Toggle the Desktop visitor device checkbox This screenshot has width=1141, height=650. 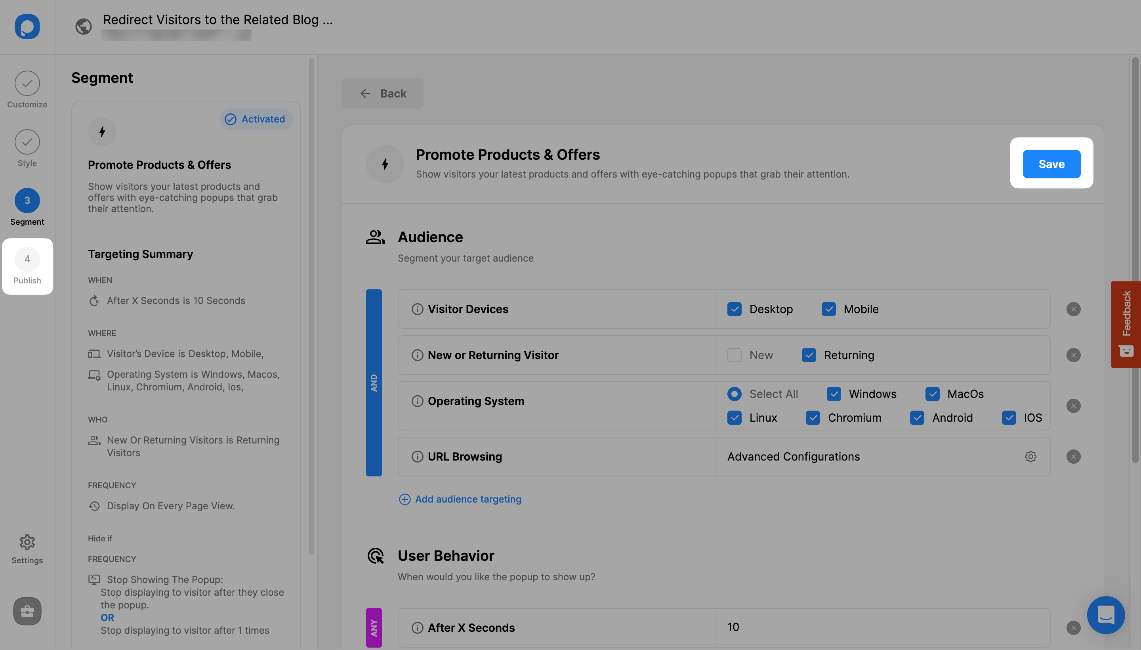733,308
